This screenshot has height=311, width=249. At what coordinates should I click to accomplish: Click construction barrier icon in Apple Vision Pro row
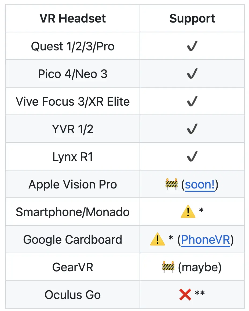(172, 184)
